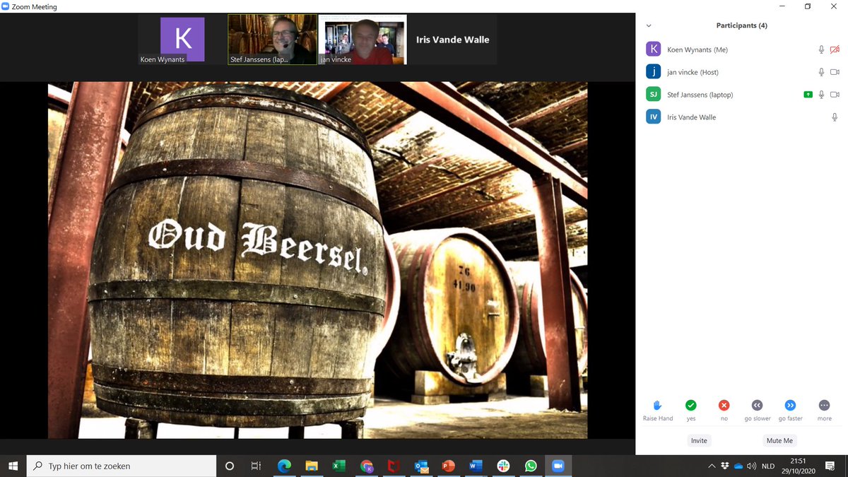Open Task View in the taskbar
848x477 pixels.
pos(257,466)
